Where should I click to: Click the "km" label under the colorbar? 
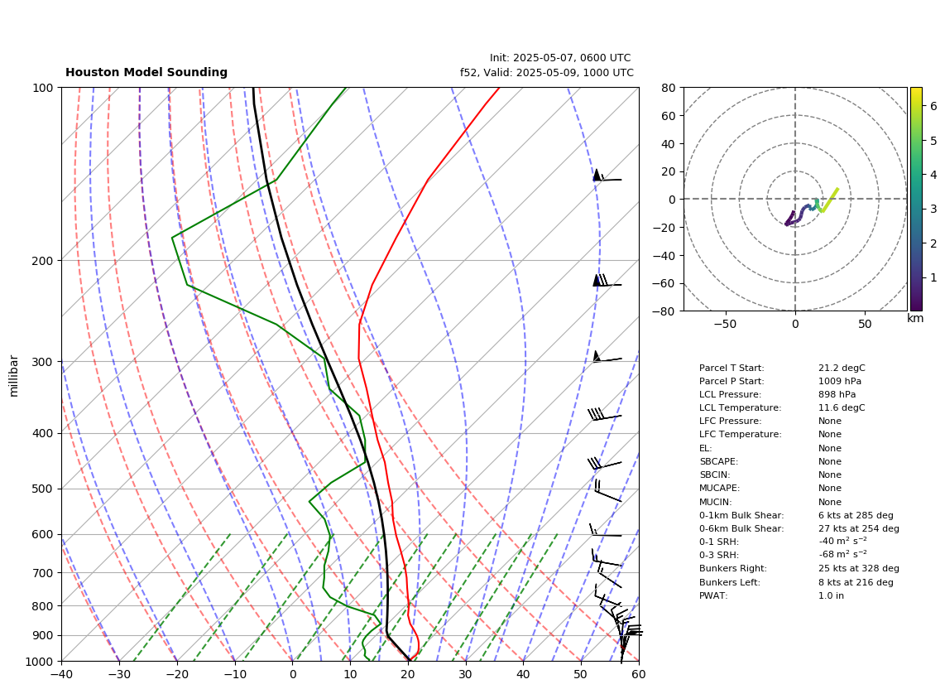click(915, 318)
